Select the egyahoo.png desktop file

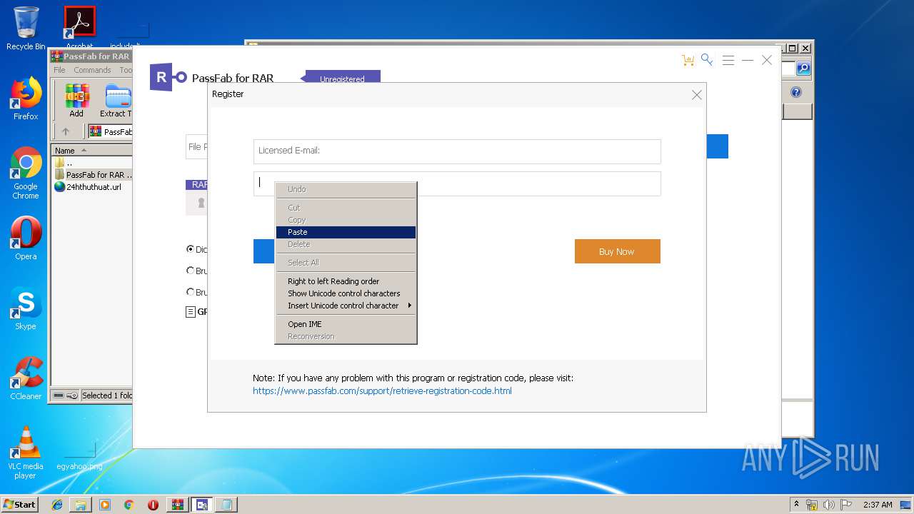pyautogui.click(x=79, y=455)
